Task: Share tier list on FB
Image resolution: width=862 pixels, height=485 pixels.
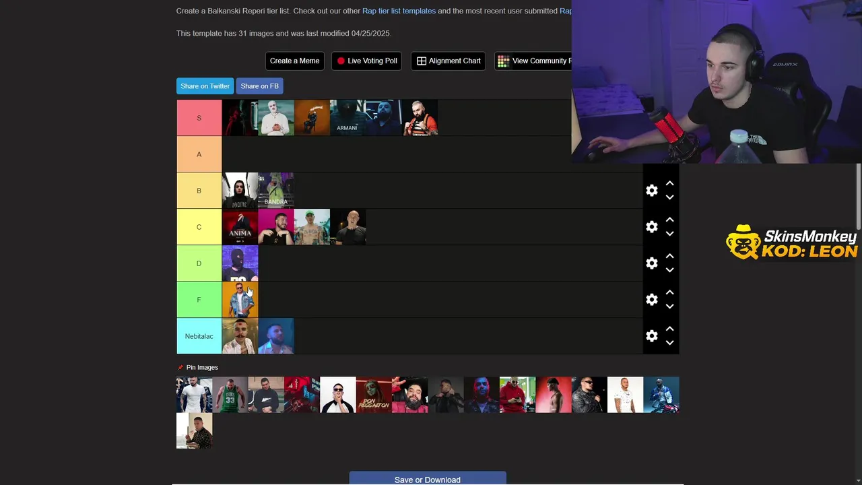Action: [x=259, y=86]
